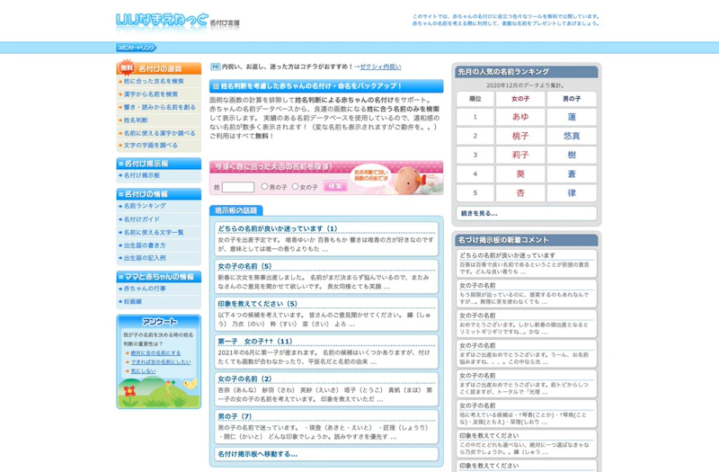Click the flower illustration in the アンケート box

point(129,393)
